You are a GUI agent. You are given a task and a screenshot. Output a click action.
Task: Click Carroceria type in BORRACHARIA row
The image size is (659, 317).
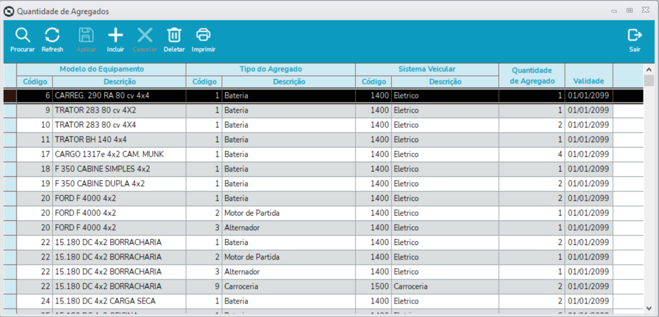[x=288, y=286]
